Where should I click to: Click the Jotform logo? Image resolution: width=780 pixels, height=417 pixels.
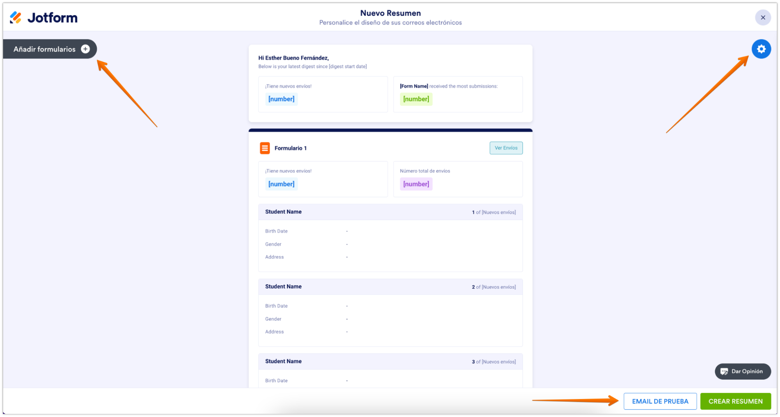[43, 18]
